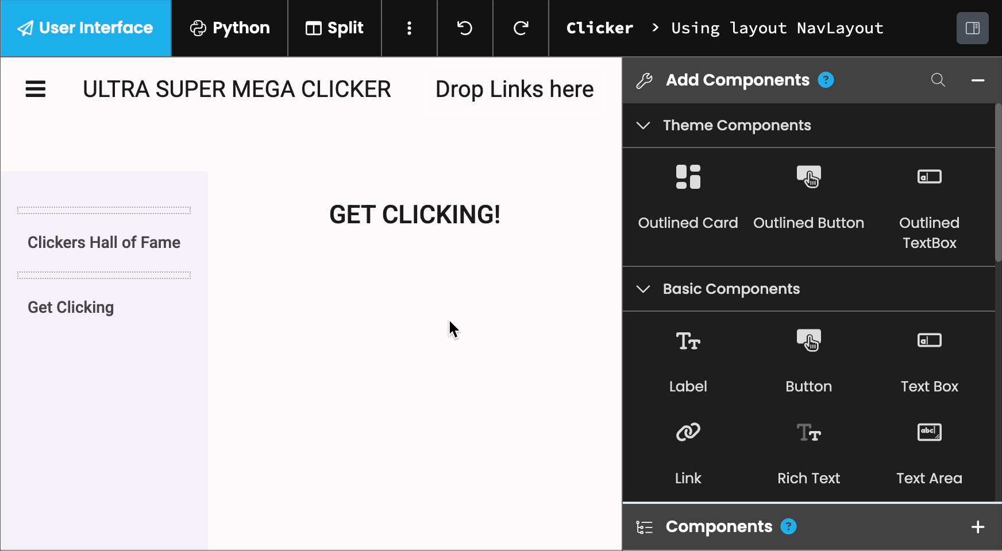The height and width of the screenshot is (551, 1002).
Task: Open Split view mode
Action: coord(334,28)
